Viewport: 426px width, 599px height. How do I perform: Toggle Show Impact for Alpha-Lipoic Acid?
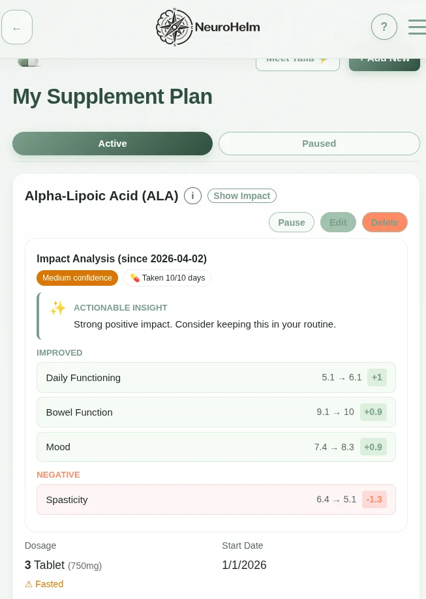tap(241, 196)
